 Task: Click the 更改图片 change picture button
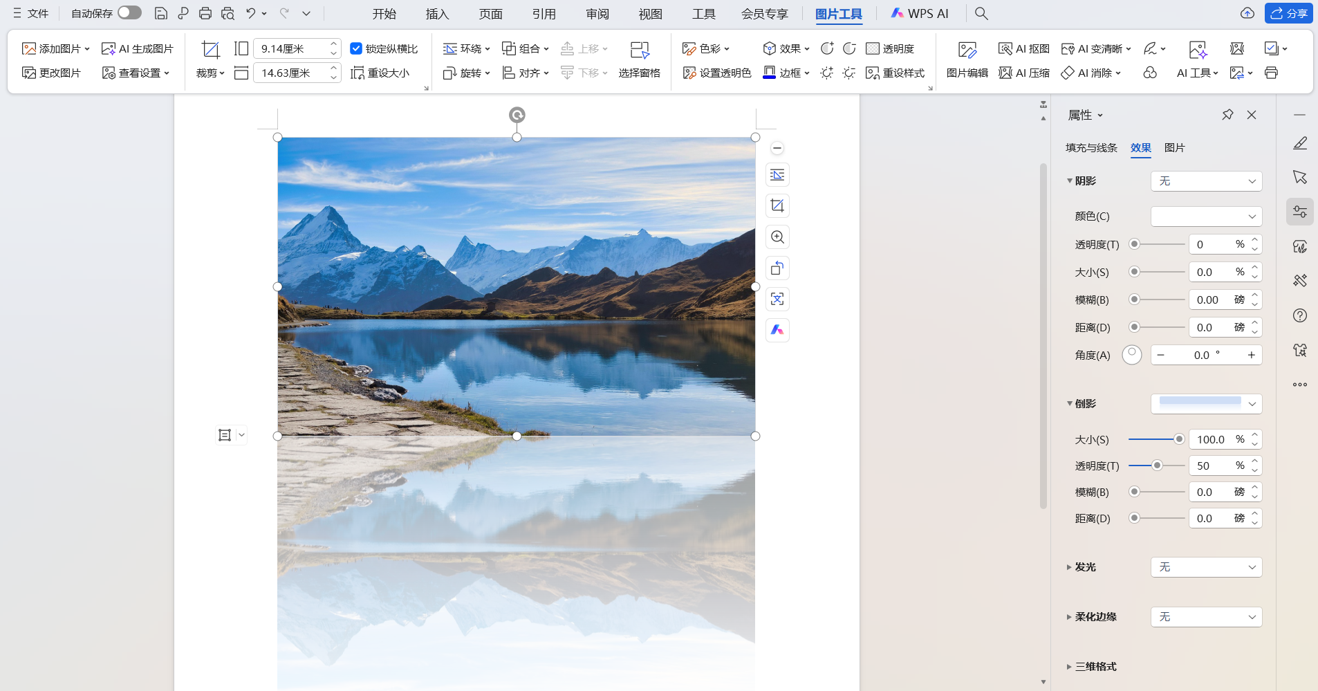tap(51, 73)
